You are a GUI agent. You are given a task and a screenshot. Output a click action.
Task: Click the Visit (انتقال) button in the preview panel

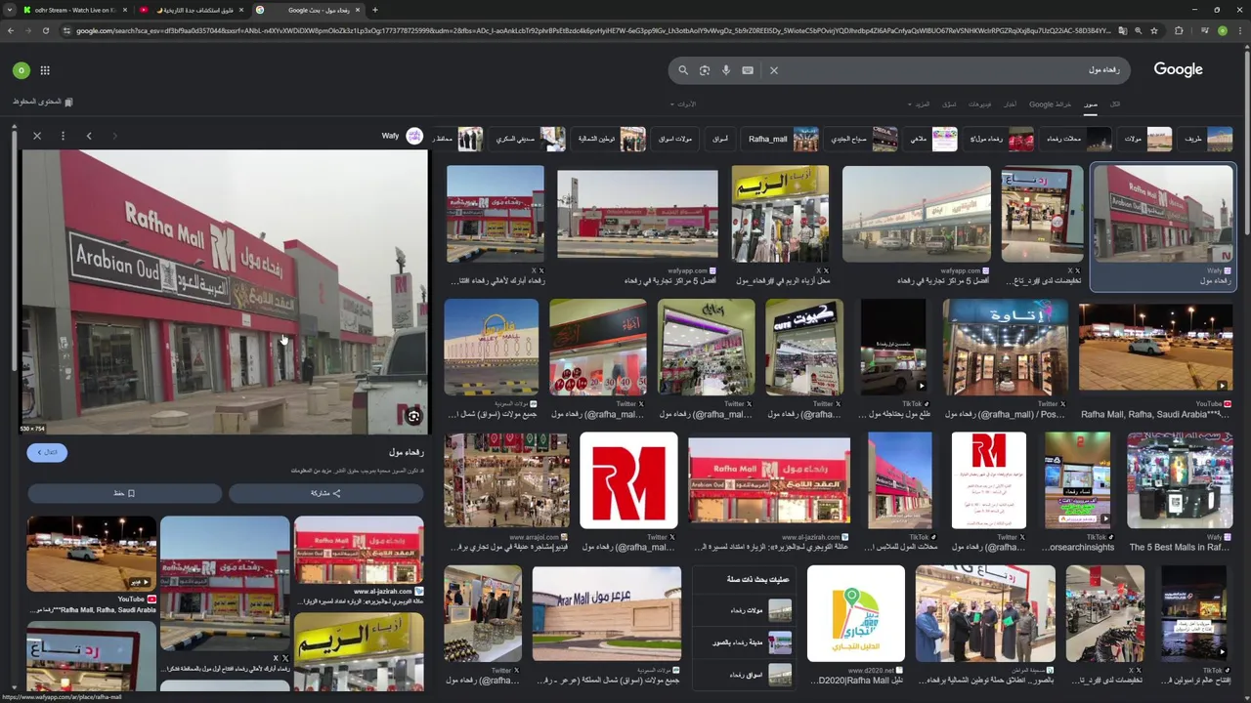(x=47, y=452)
